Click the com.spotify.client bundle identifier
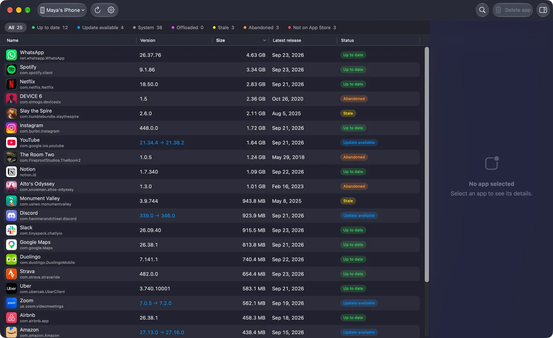The height and width of the screenshot is (338, 553). (36, 73)
